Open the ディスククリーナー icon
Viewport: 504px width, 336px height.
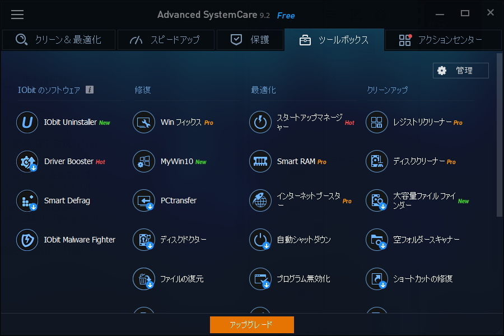pyautogui.click(x=377, y=161)
